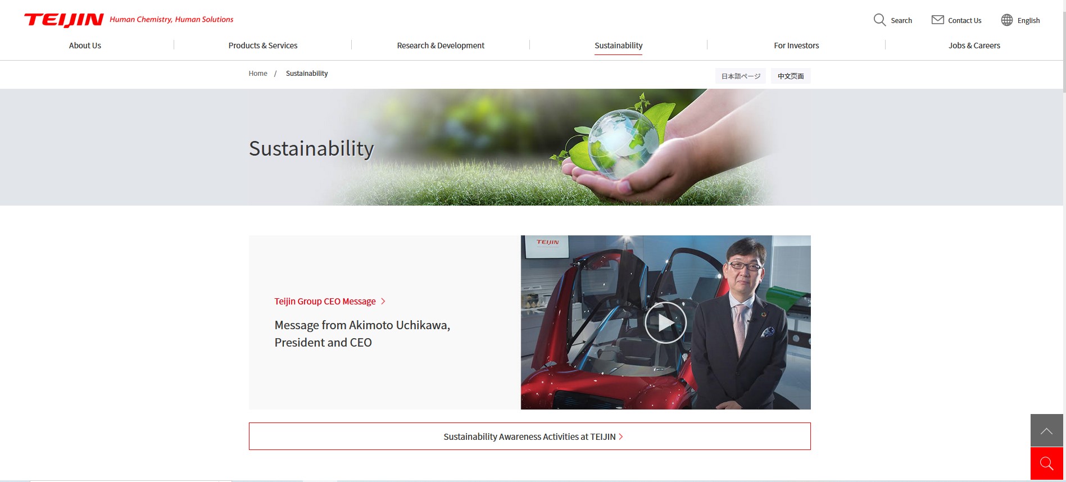The image size is (1066, 482).
Task: Click the Search text label in header
Action: click(x=901, y=21)
